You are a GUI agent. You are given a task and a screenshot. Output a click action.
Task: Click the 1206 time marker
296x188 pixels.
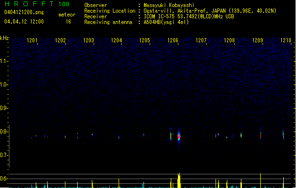pos(173,40)
